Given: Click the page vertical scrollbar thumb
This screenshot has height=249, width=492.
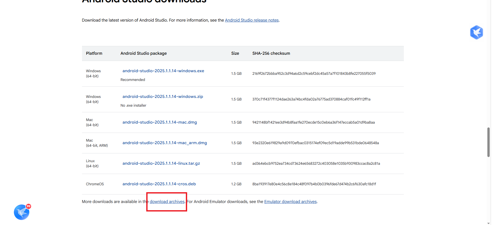Looking at the screenshot, I should click(x=488, y=142).
